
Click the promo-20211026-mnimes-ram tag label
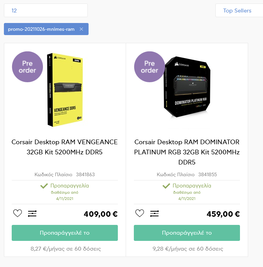click(x=41, y=29)
